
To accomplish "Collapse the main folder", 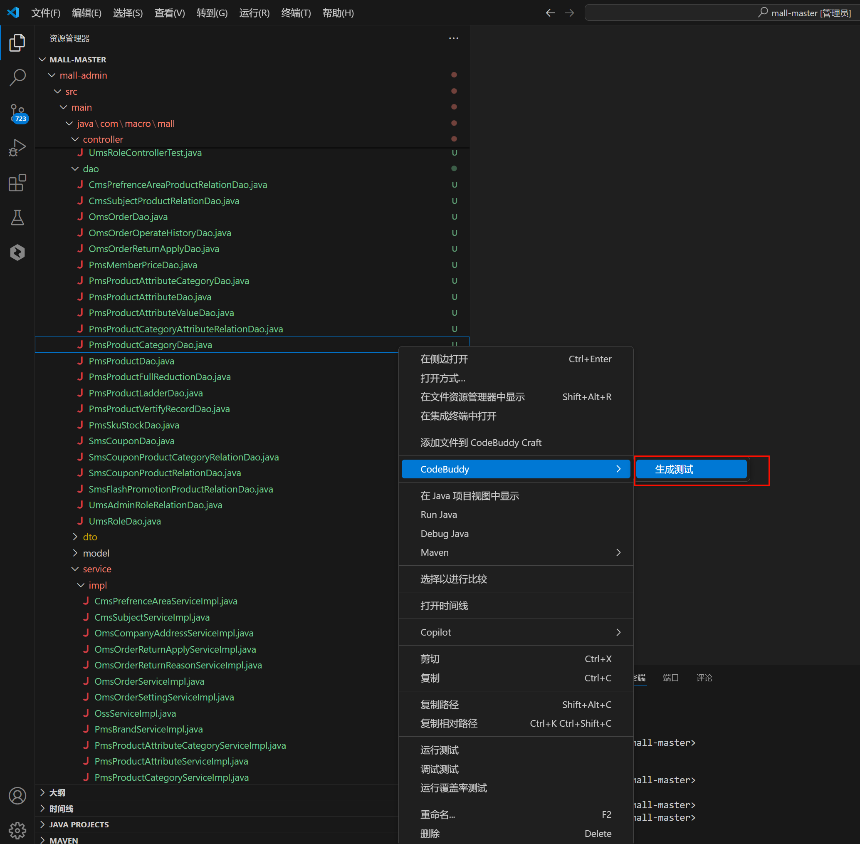I will (252, 107).
